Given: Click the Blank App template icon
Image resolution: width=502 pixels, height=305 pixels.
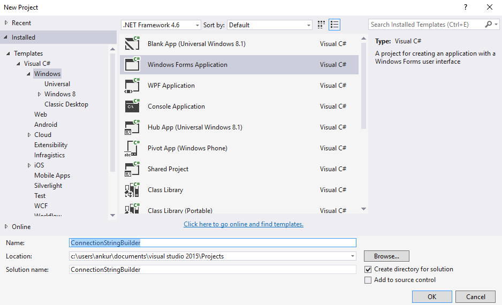Looking at the screenshot, I should (132, 44).
